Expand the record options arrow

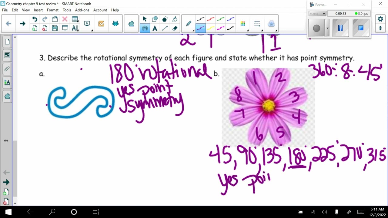(x=327, y=28)
